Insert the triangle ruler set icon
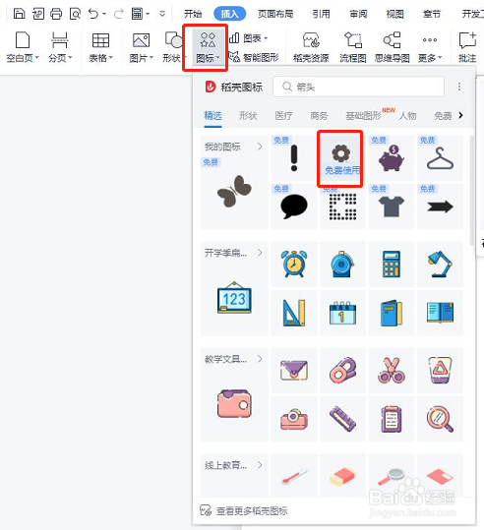This screenshot has width=484, height=530. [294, 313]
